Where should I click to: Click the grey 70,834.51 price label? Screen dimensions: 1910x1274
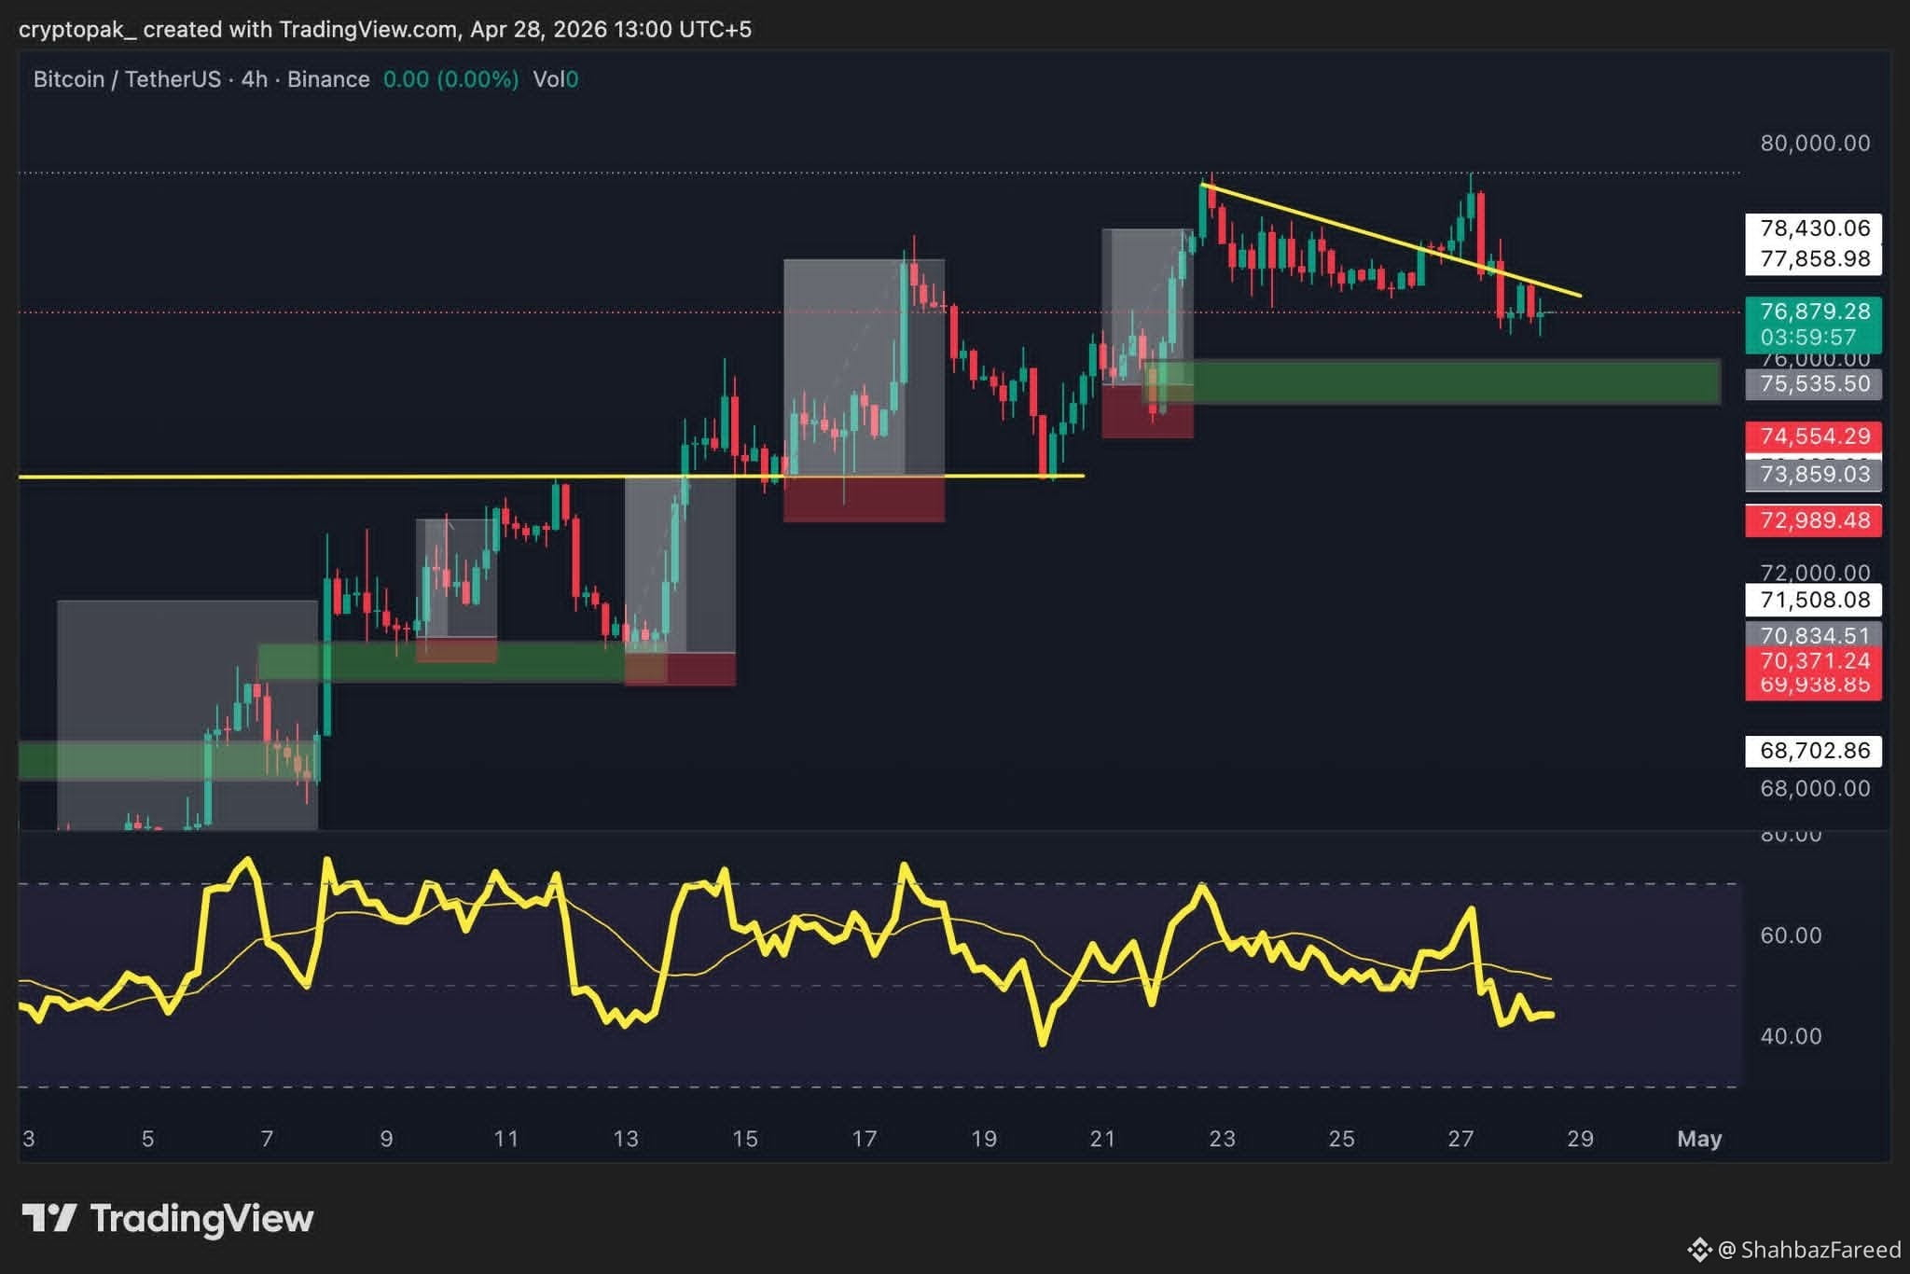1814,636
